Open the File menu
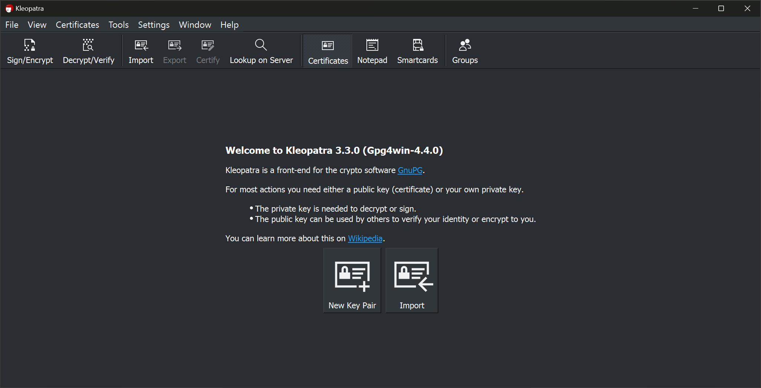 click(12, 25)
